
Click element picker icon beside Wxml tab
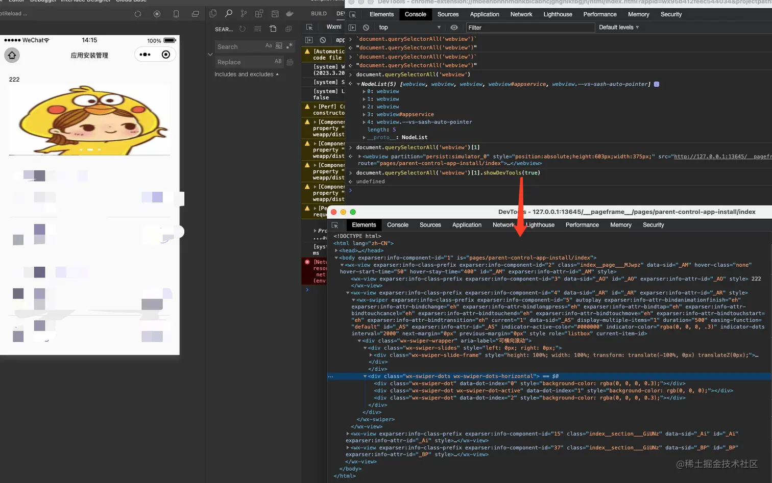[309, 27]
